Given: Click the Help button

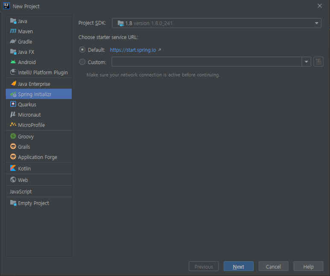Looking at the screenshot, I should click(308, 267).
